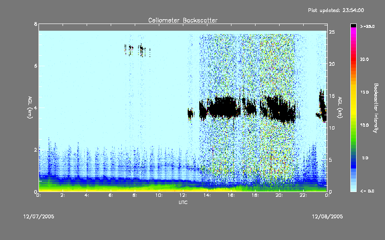Pick the red band of the colorbar

point(353,60)
